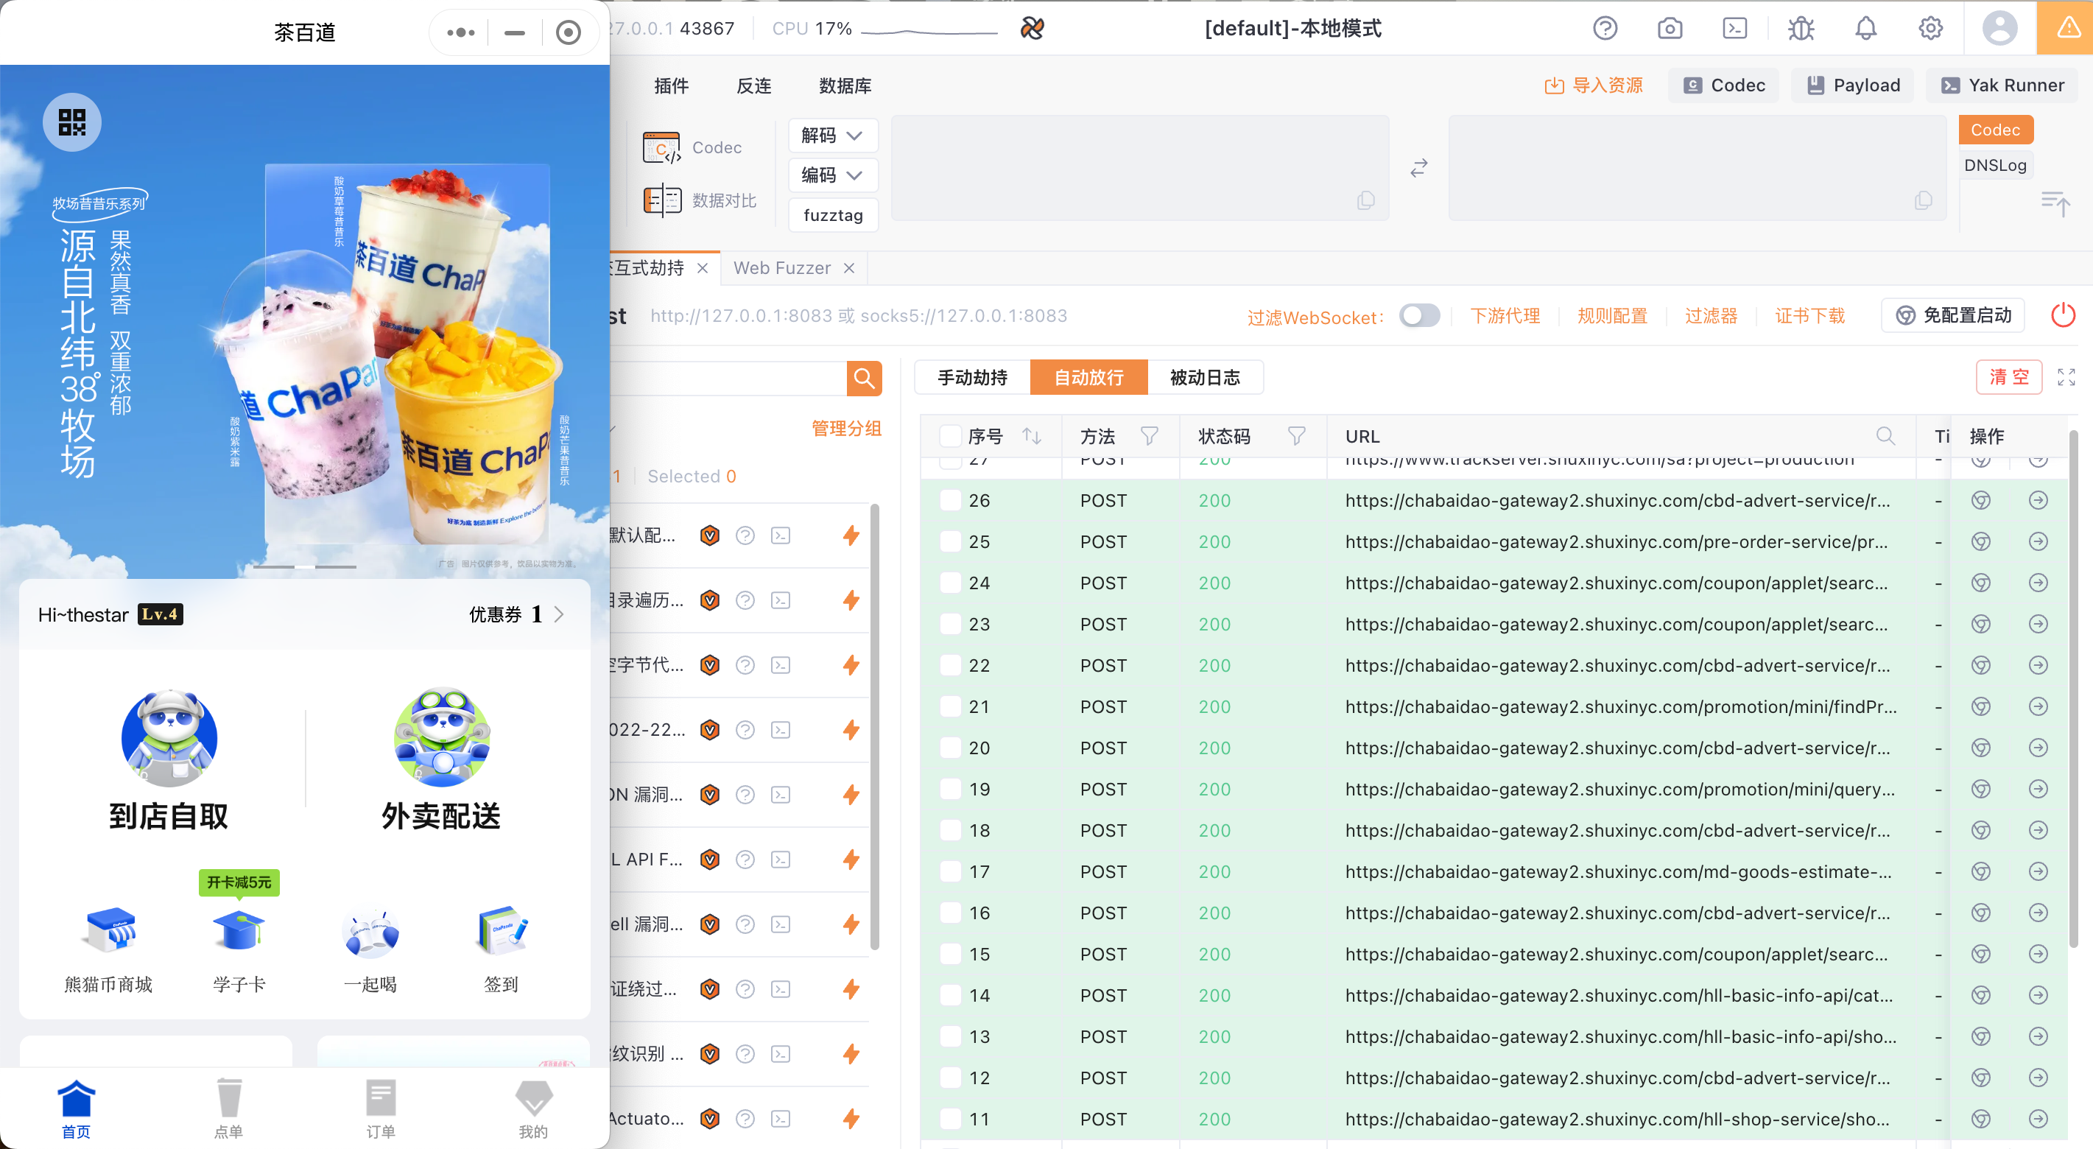Click the mini program record-circle close icon
Screen dimensions: 2093x1149
(x=568, y=32)
